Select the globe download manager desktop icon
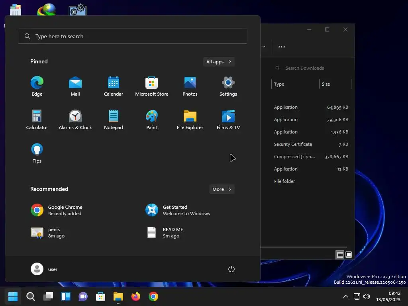 click(47, 10)
